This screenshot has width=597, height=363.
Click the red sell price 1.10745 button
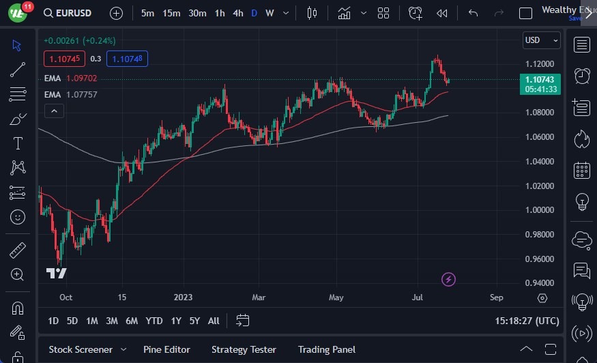[64, 59]
